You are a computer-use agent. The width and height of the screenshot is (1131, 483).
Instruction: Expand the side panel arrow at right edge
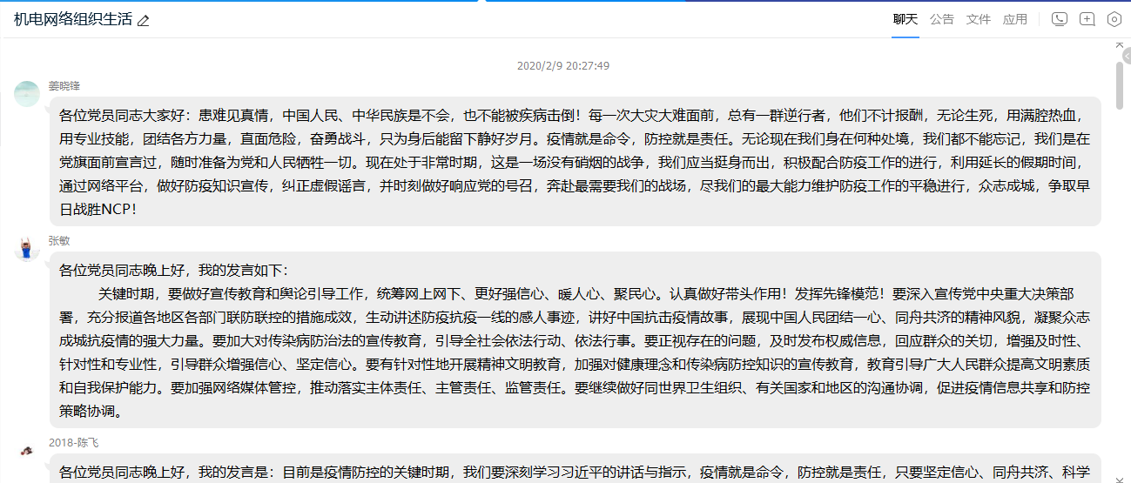[1126, 56]
